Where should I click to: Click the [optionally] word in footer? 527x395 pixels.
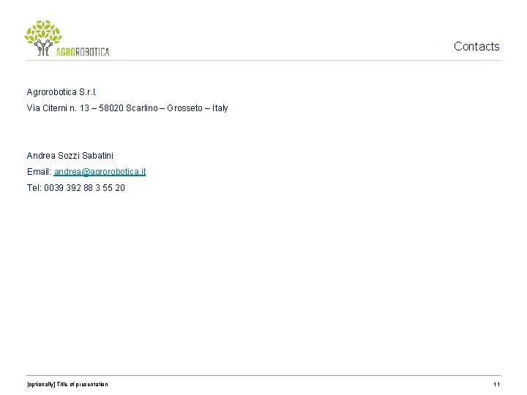pyautogui.click(x=41, y=384)
